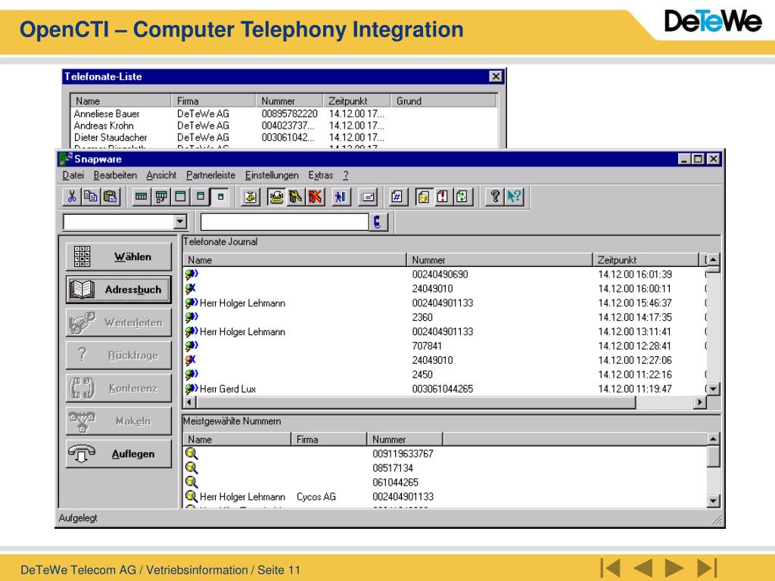Viewport: 775px width, 581px height.
Task: Go to the next slide with the forward arrow
Action: (674, 568)
